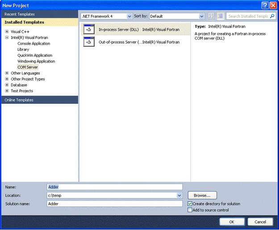Close the New Project dialog
Viewport: 279px width, 230px height.
point(273,5)
